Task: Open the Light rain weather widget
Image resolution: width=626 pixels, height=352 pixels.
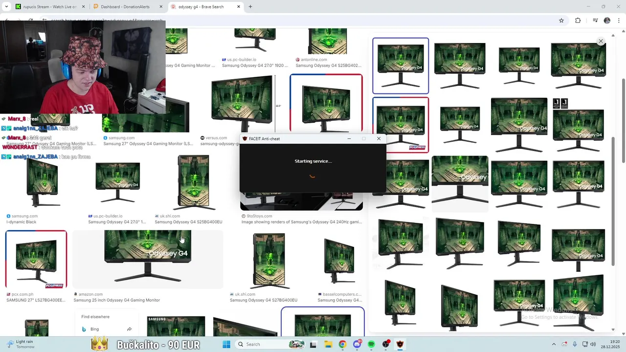Action: click(20, 344)
